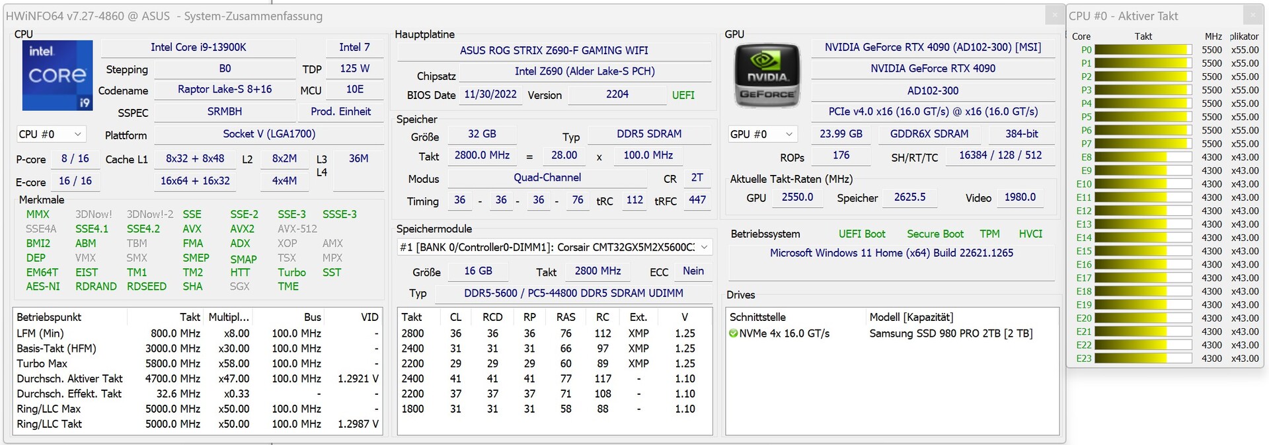Viewport: 1269px width, 445px height.
Task: Click the NVIDIA GeForce logo
Action: pos(767,75)
